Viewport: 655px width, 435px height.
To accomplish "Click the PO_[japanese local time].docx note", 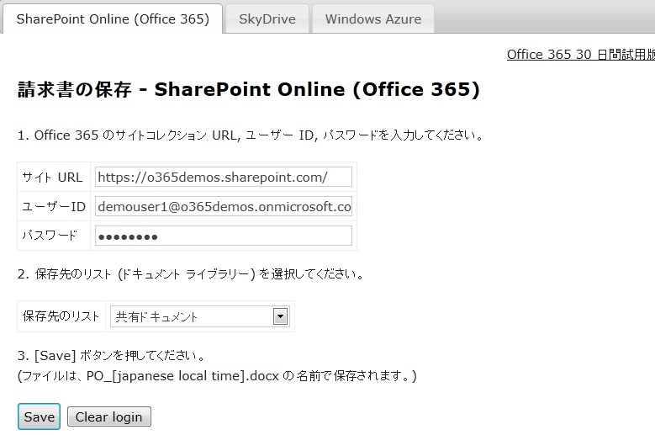I will click(217, 376).
